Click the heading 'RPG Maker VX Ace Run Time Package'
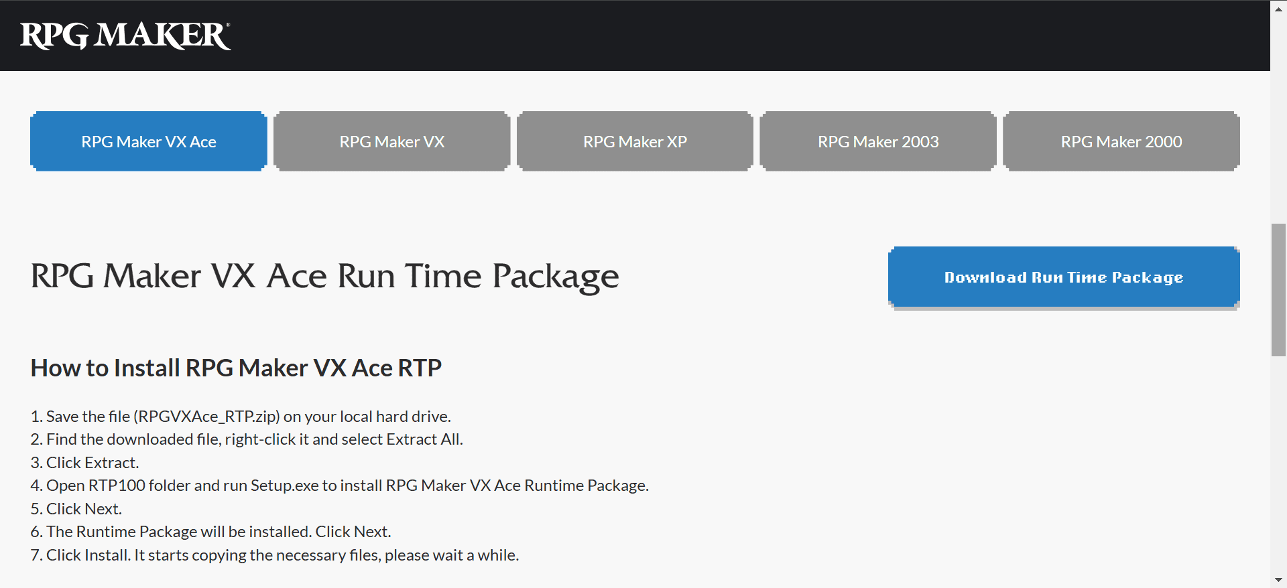 tap(325, 276)
